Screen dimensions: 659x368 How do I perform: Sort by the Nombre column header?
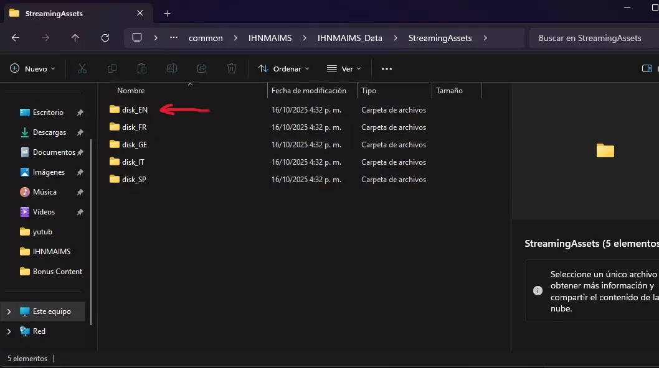coord(131,91)
